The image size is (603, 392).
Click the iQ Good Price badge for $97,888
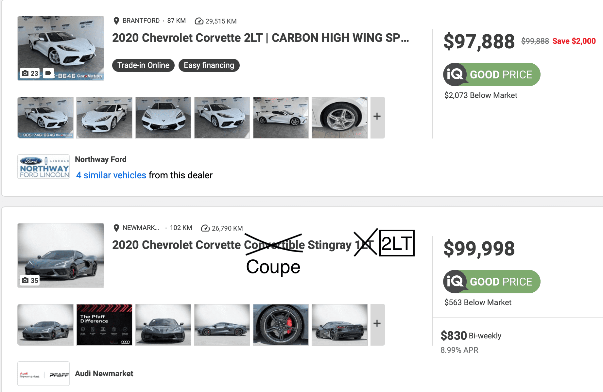click(x=491, y=74)
